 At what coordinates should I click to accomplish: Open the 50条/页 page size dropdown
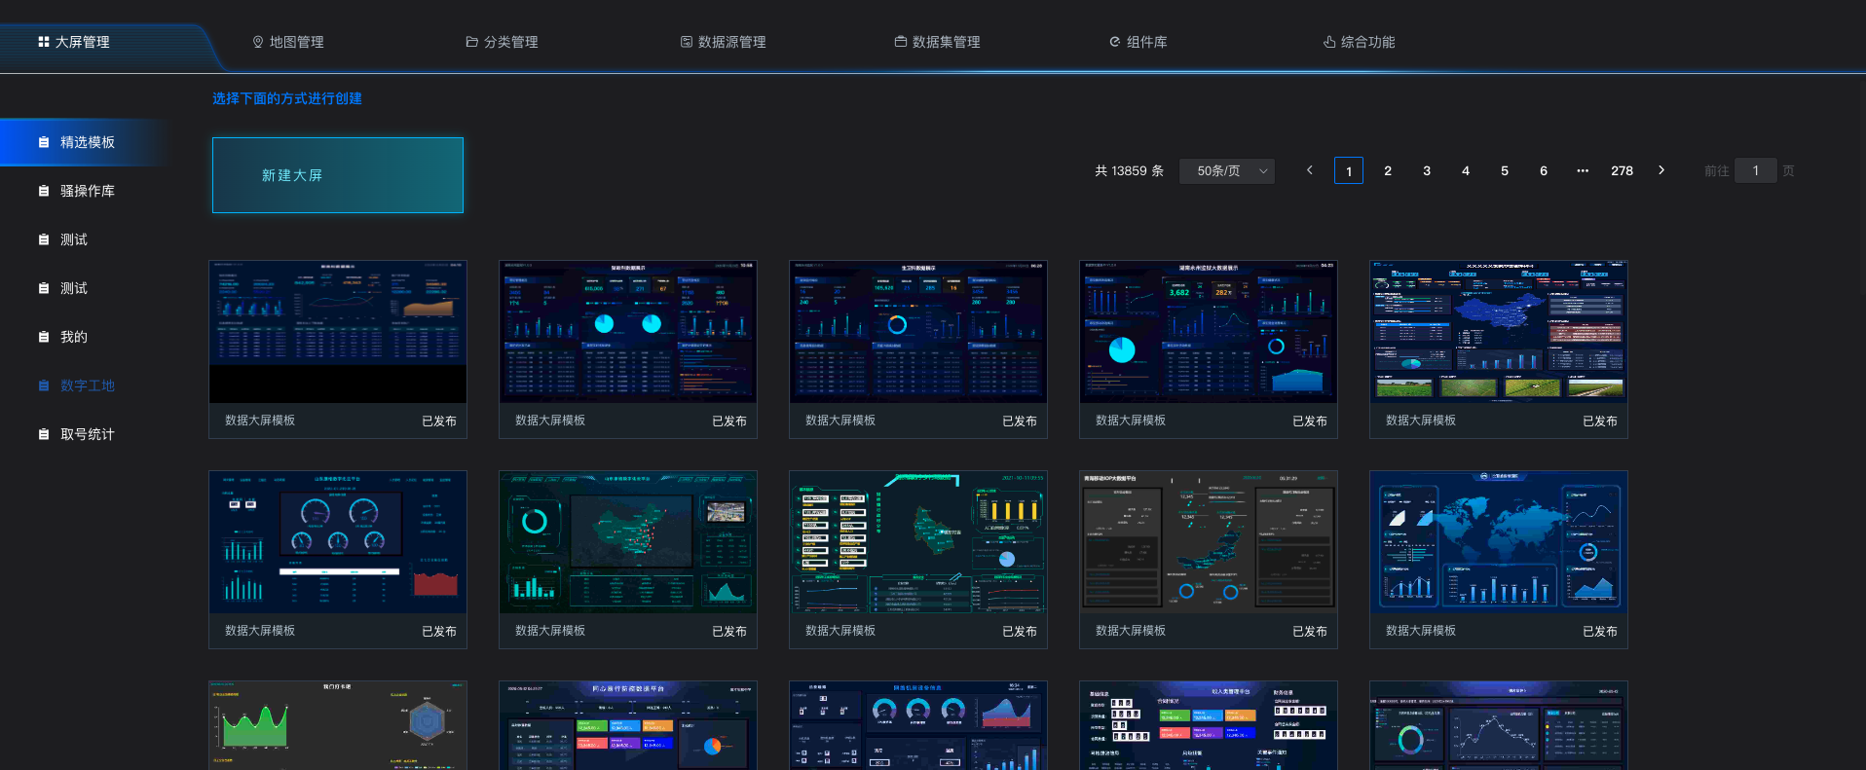pos(1227,171)
